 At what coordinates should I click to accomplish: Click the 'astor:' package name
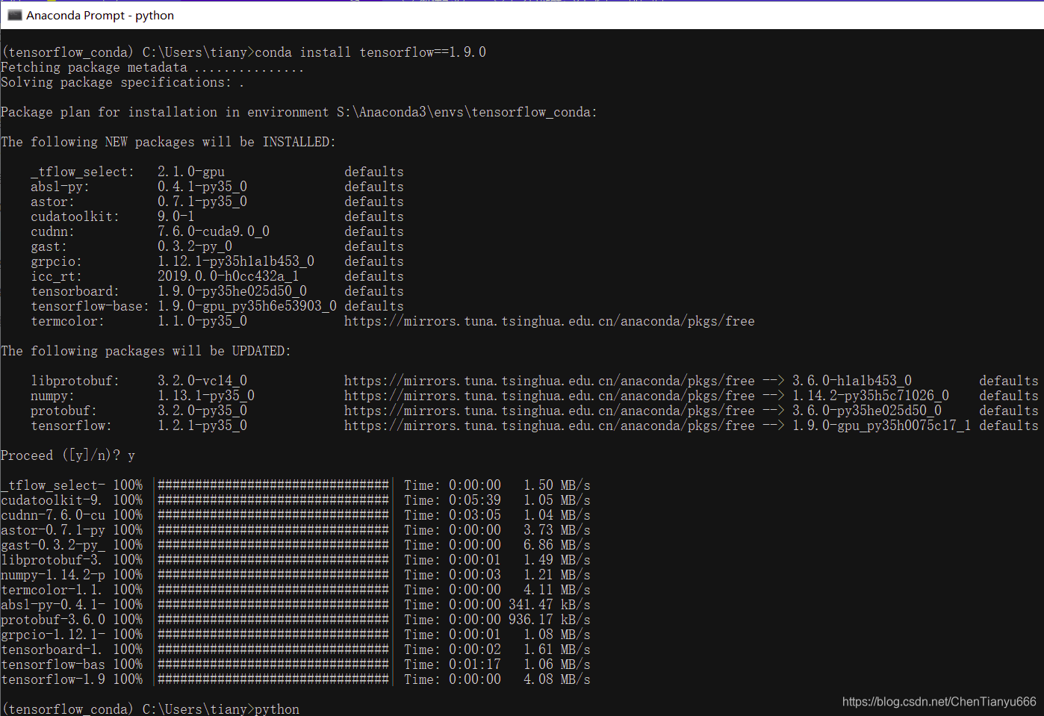[52, 202]
